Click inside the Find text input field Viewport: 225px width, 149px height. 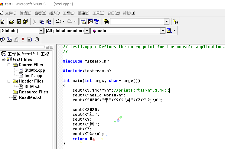point(137,21)
